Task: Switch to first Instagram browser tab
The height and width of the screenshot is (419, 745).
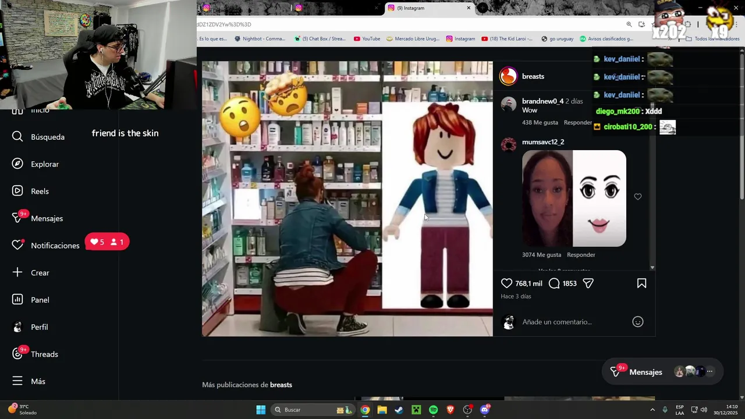Action: (244, 8)
